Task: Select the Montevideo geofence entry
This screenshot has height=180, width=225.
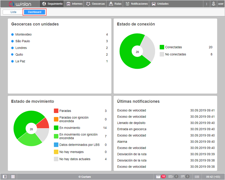Action: (x=24, y=35)
